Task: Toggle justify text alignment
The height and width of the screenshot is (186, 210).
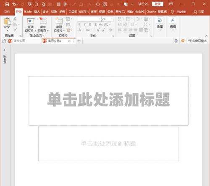Action: coord(136,30)
